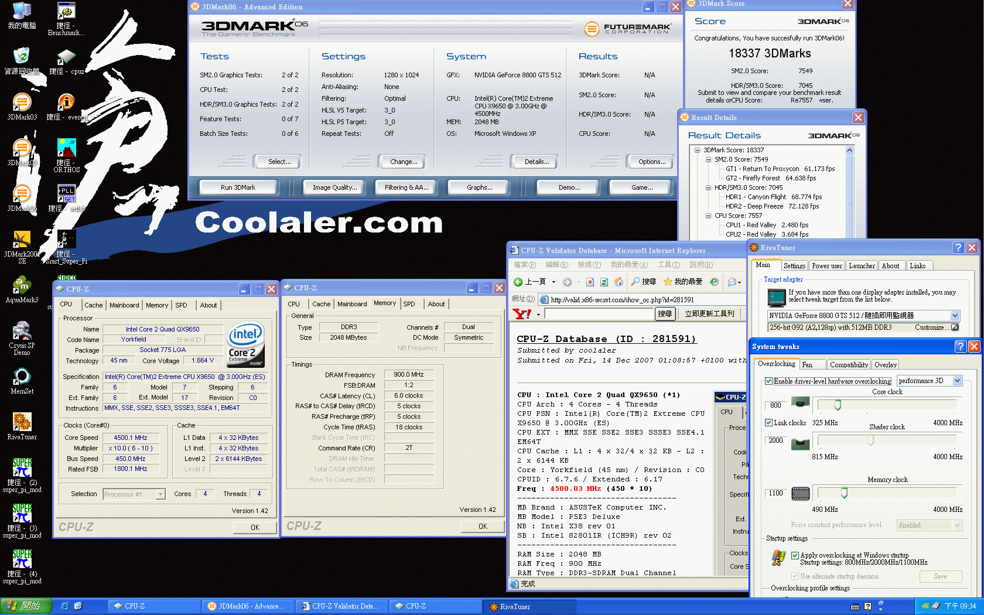The image size is (984, 615).
Task: Open the Compatibility tab in System tweaks
Action: click(x=848, y=365)
